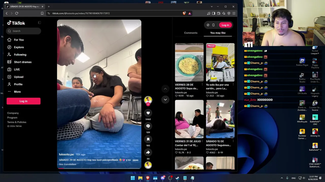Like the video with the heart icon

[148, 113]
